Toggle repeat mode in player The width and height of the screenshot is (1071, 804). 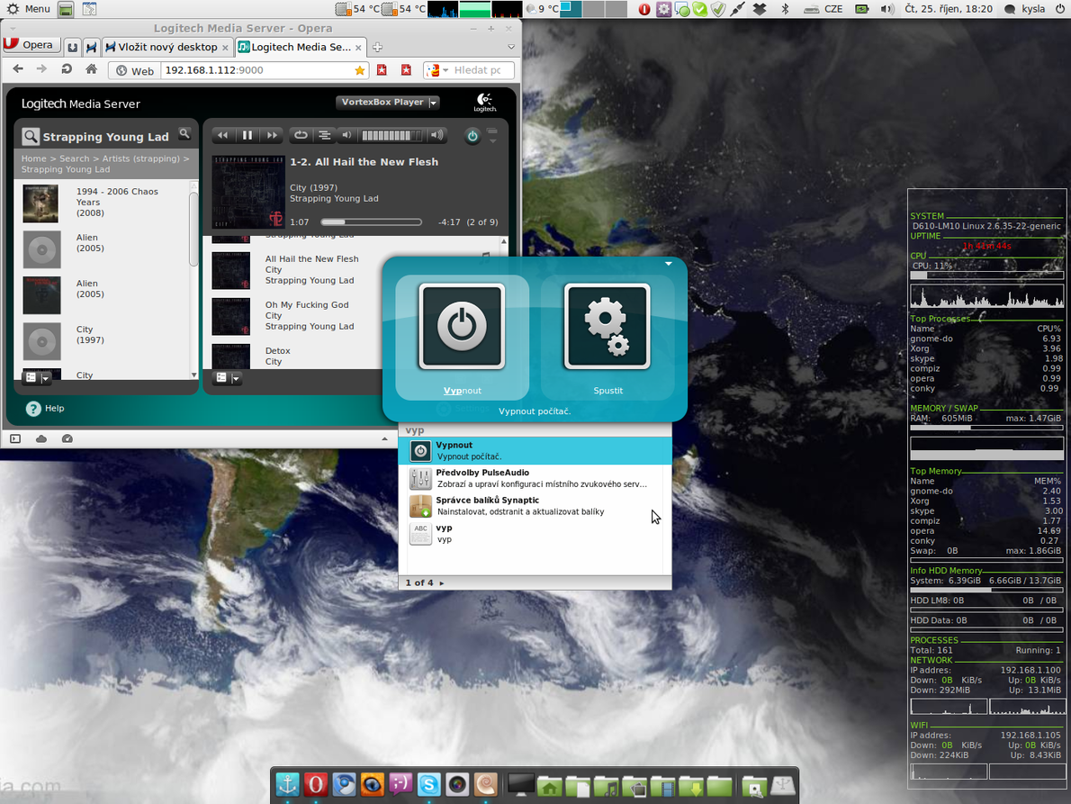point(301,135)
